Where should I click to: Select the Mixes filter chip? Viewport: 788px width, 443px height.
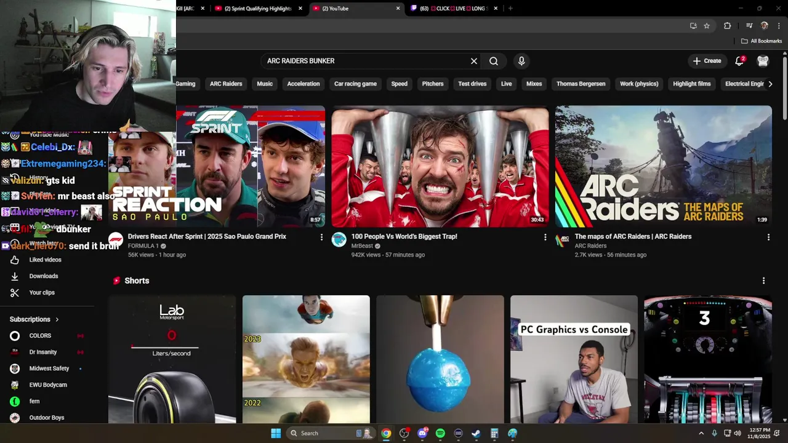pos(534,84)
